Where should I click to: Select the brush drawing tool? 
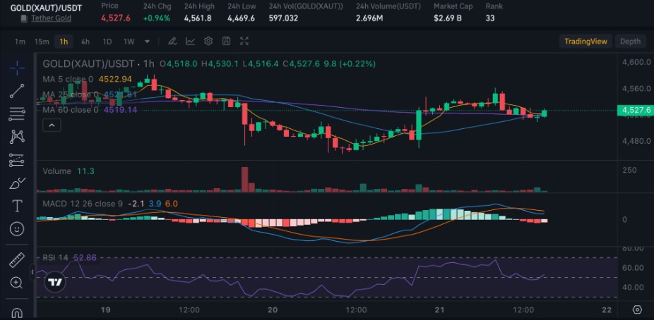[17, 183]
